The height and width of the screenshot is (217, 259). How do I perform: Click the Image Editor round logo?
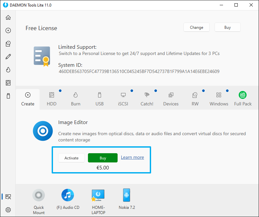pyautogui.click(x=43, y=131)
